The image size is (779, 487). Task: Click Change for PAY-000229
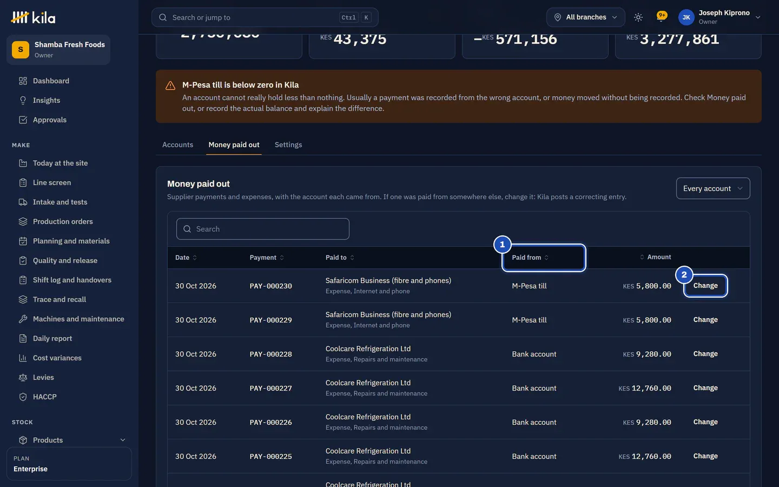tap(705, 320)
